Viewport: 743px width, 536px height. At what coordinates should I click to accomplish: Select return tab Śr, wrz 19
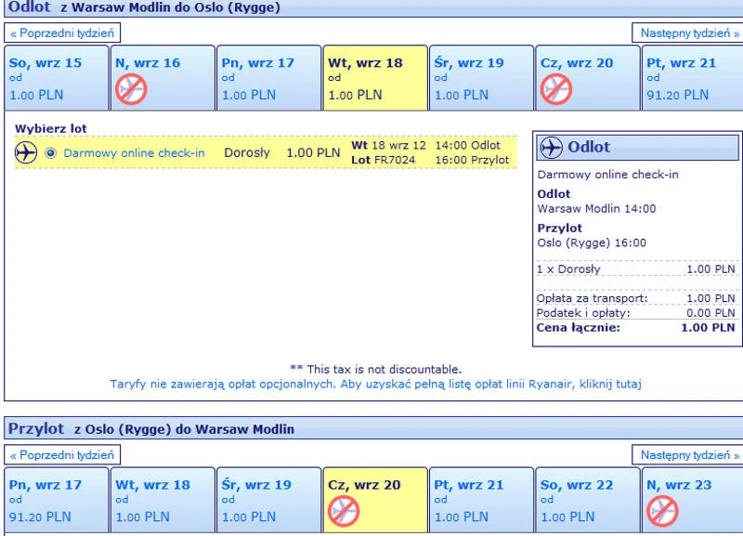[268, 501]
